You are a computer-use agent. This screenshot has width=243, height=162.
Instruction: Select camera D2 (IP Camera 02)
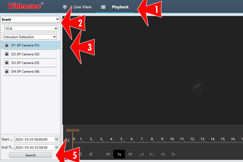25,54
